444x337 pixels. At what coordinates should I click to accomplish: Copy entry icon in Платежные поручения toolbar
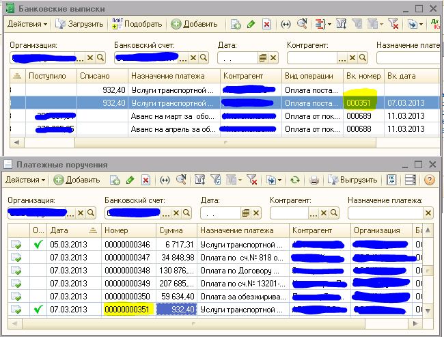click(x=115, y=180)
